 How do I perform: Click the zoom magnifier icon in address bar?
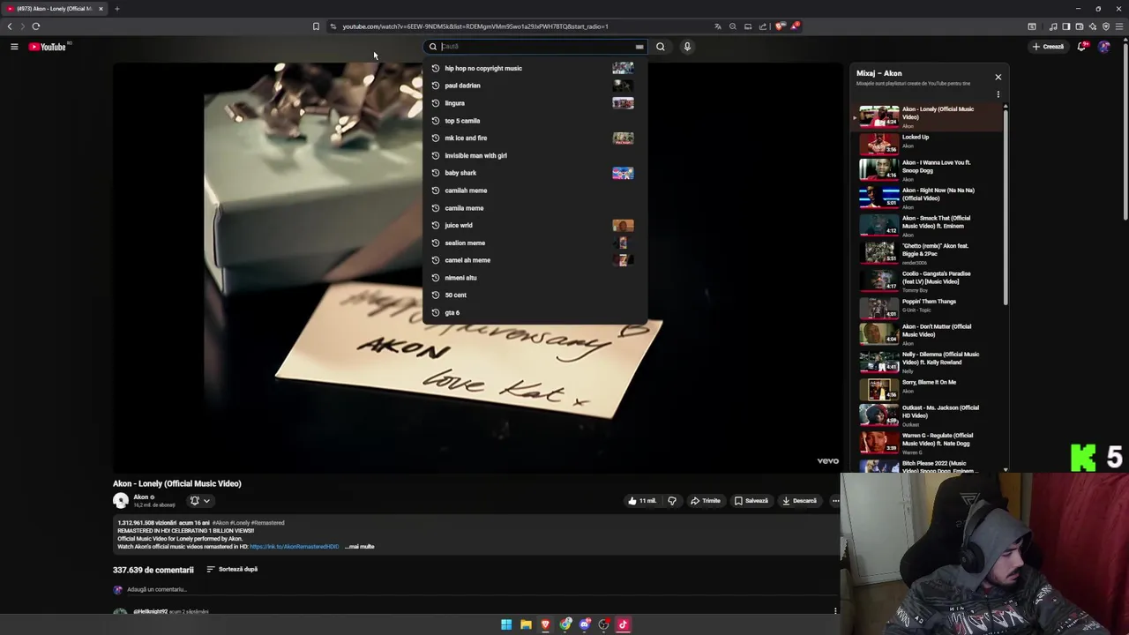733,26
